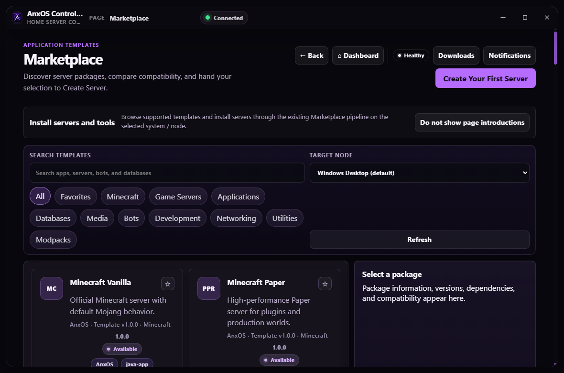Minimize the AnxOS Control window
Screen dimensions: 564x373
[503, 17]
